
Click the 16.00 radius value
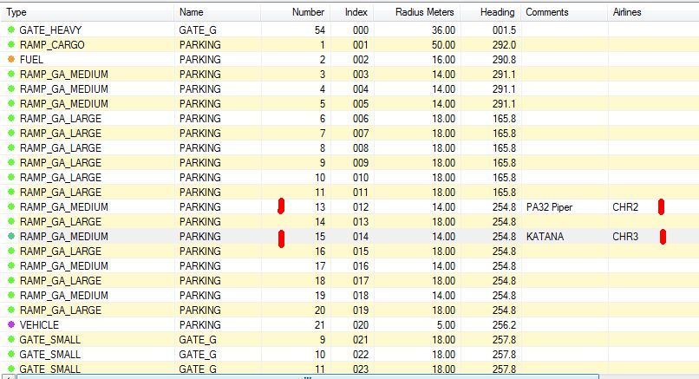click(443, 59)
